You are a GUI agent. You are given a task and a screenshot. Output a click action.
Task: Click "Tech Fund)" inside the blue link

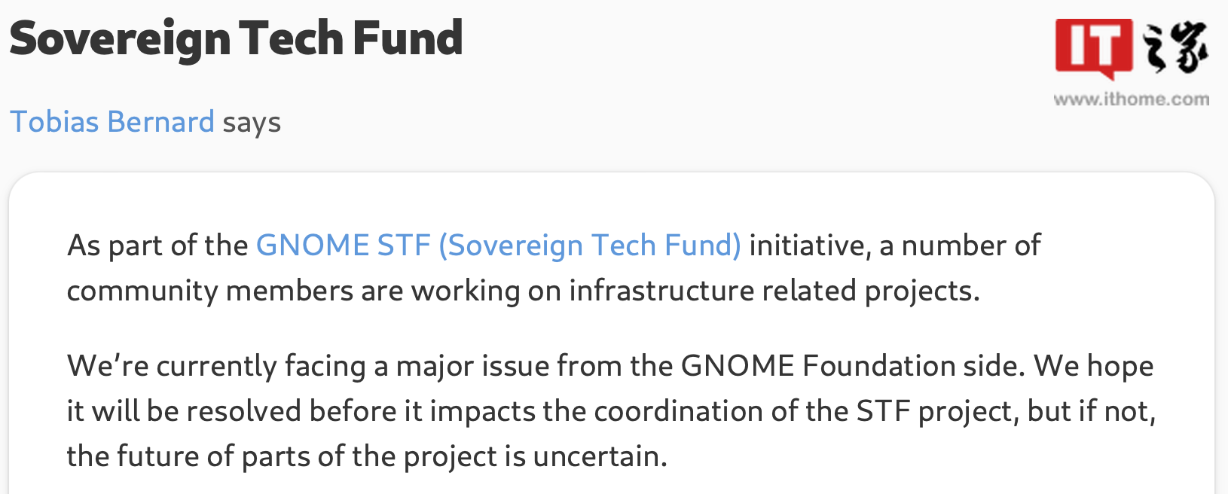coord(666,245)
